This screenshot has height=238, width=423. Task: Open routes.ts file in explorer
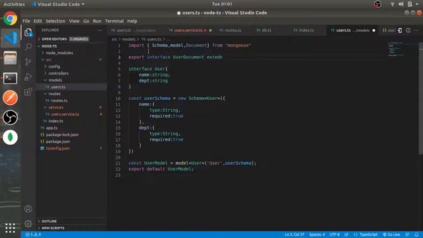point(71,100)
